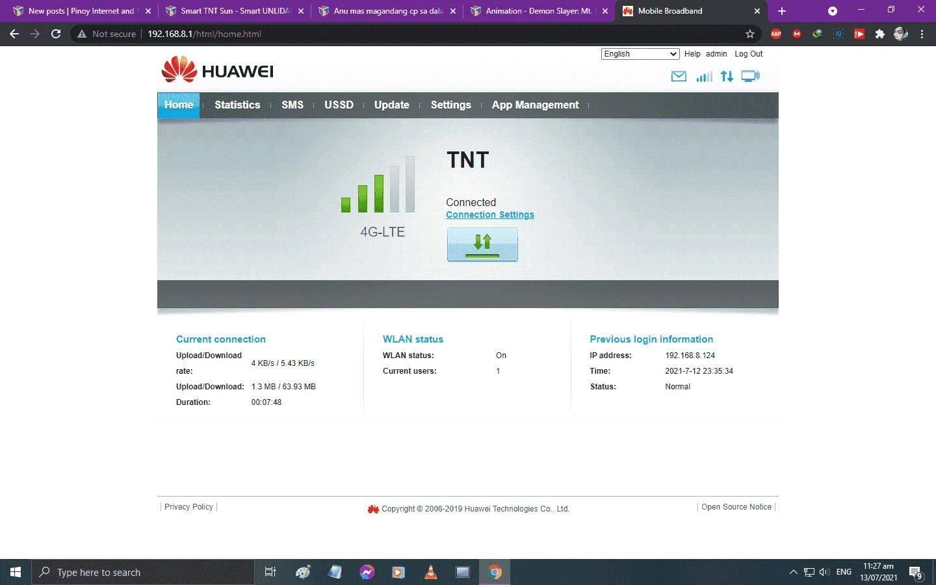Switch to the Anu mas magandang cp tab
The image size is (936, 585).
pos(387,11)
